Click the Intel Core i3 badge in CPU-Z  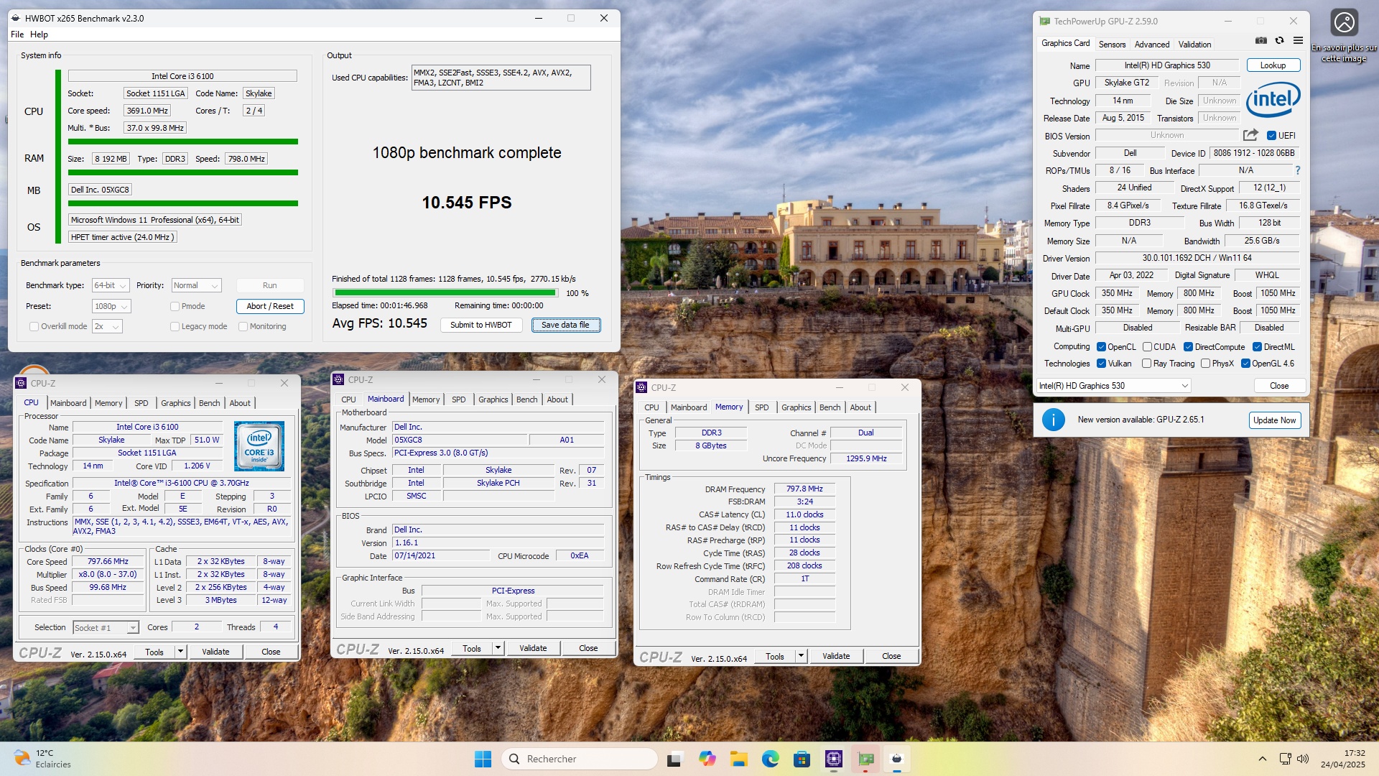(x=259, y=446)
